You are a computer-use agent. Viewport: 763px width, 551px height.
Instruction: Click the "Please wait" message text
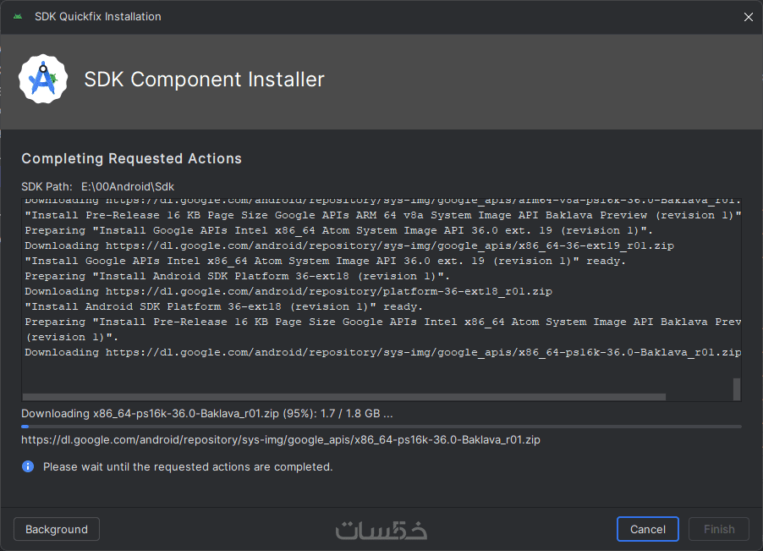point(188,466)
